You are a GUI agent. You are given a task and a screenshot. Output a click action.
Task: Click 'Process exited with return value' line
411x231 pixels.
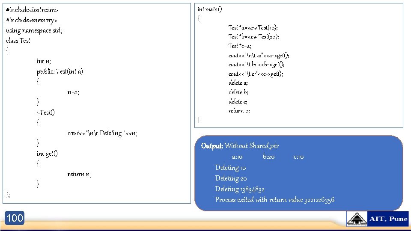[275, 200]
